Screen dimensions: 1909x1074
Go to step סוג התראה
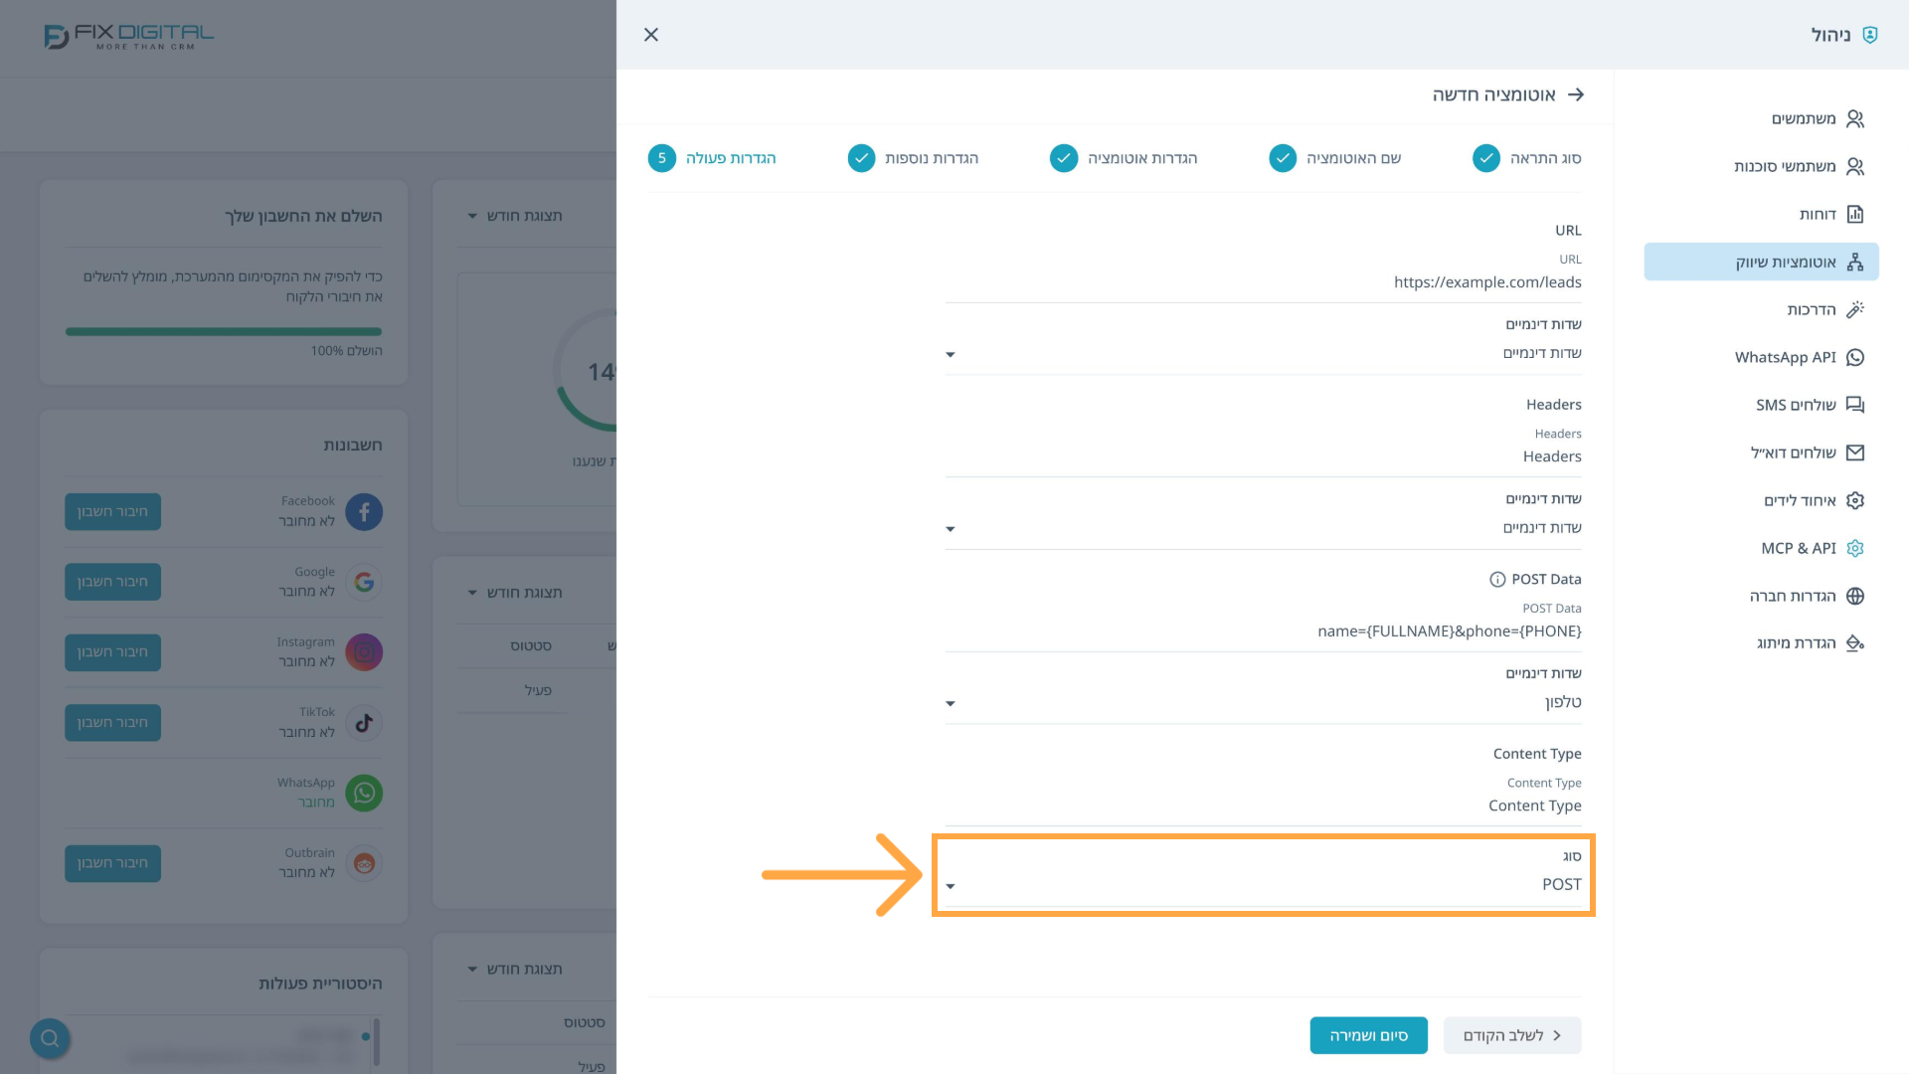point(1527,158)
